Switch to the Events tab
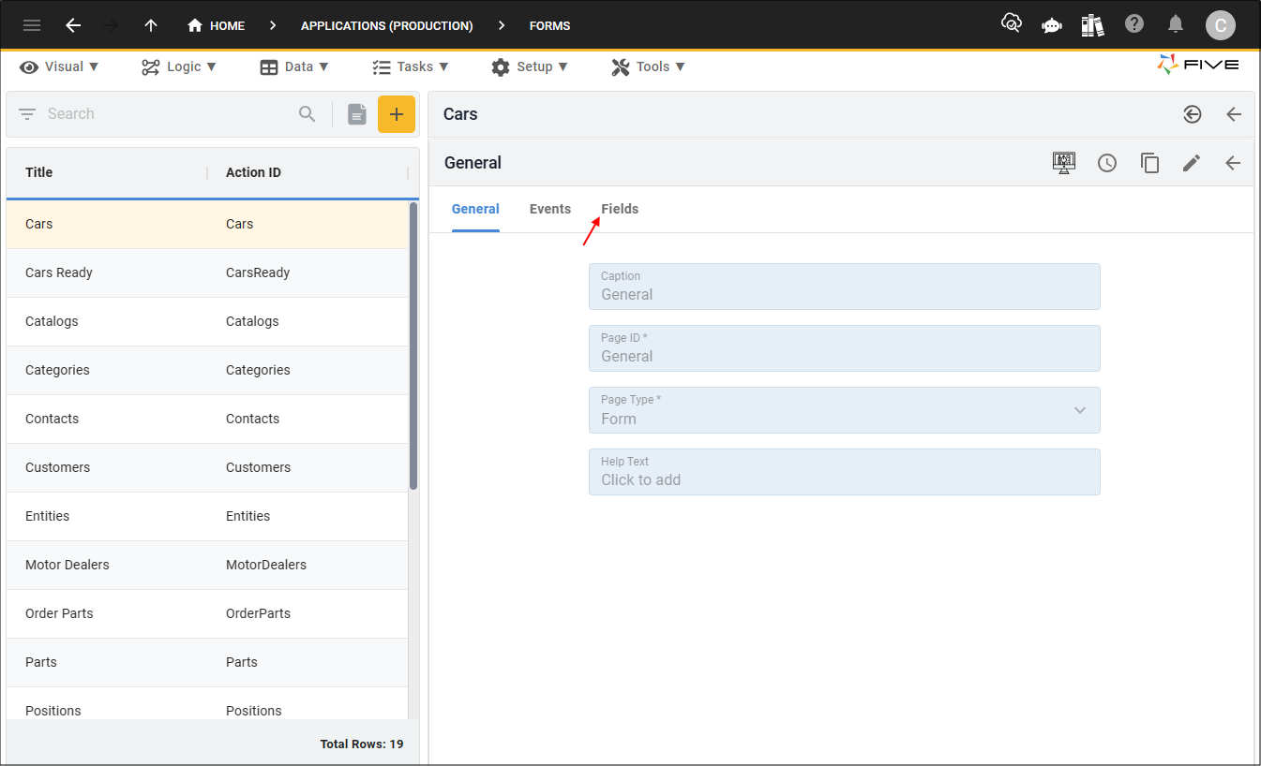 550,209
